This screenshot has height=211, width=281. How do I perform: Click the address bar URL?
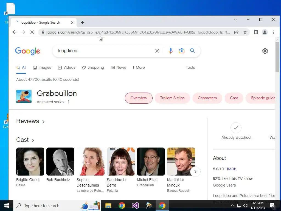click(x=139, y=32)
